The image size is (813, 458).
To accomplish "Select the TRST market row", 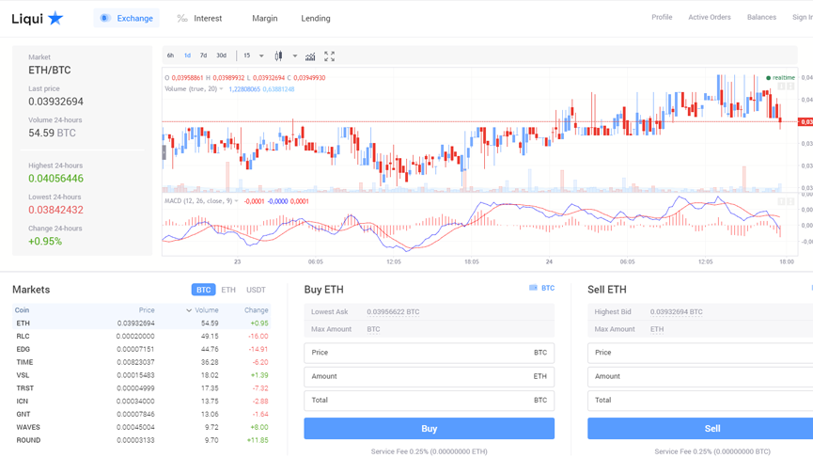I will tap(142, 388).
